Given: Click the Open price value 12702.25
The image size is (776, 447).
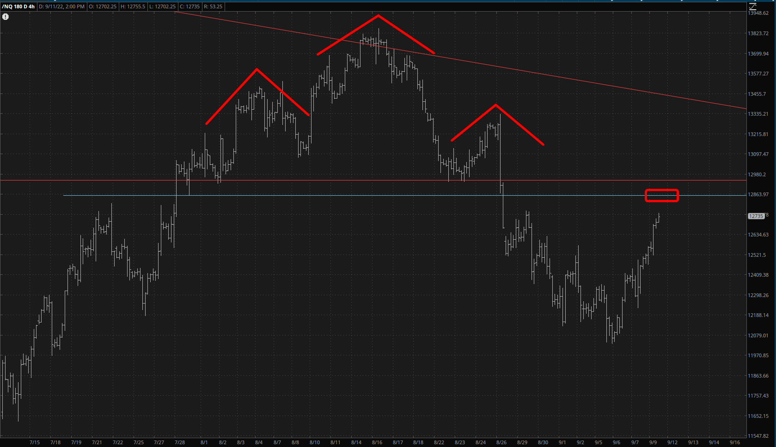Looking at the screenshot, I should [103, 6].
